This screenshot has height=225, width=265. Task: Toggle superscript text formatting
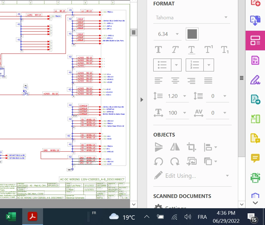coord(209,49)
